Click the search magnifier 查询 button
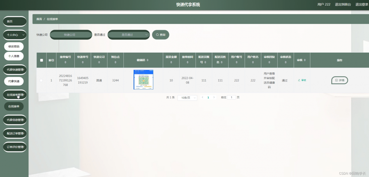Image resolution: width=369 pixels, height=177 pixels. click(x=161, y=35)
